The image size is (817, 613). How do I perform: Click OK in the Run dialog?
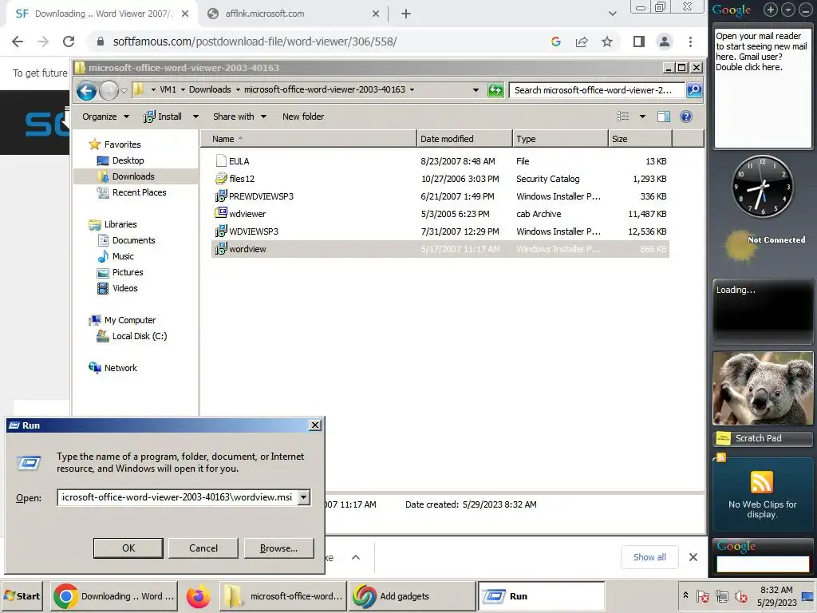(128, 548)
